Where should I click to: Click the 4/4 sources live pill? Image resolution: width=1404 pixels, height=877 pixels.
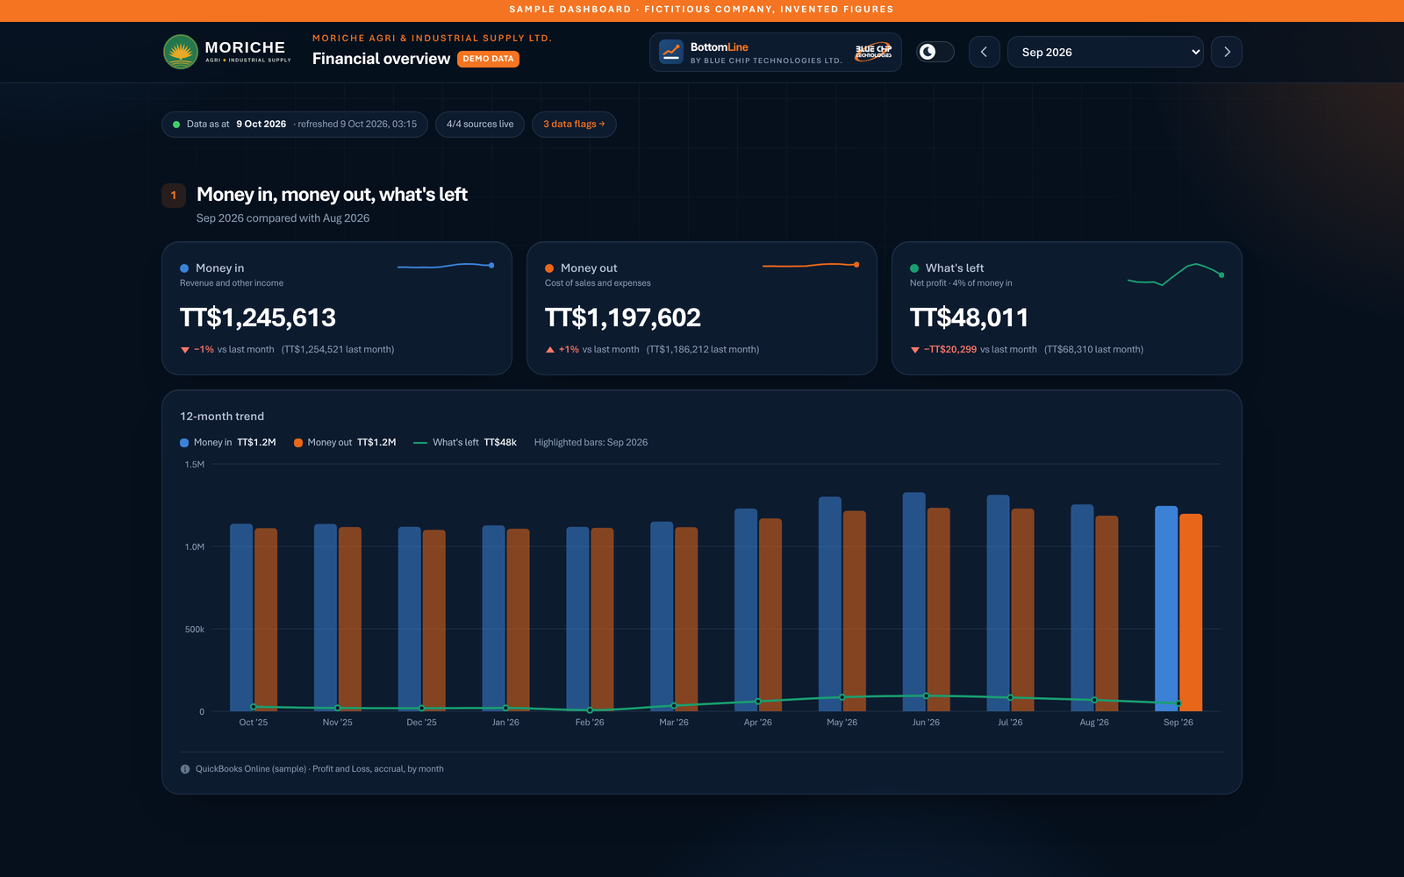tap(480, 125)
